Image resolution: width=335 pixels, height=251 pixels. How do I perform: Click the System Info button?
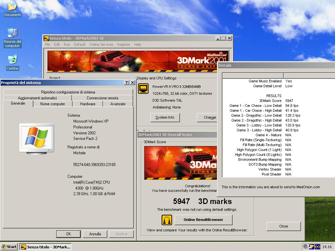coord(165,117)
